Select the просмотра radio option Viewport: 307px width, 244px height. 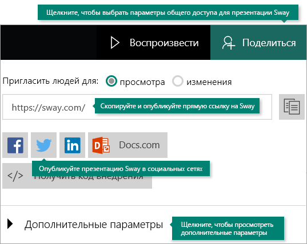[x=111, y=81]
